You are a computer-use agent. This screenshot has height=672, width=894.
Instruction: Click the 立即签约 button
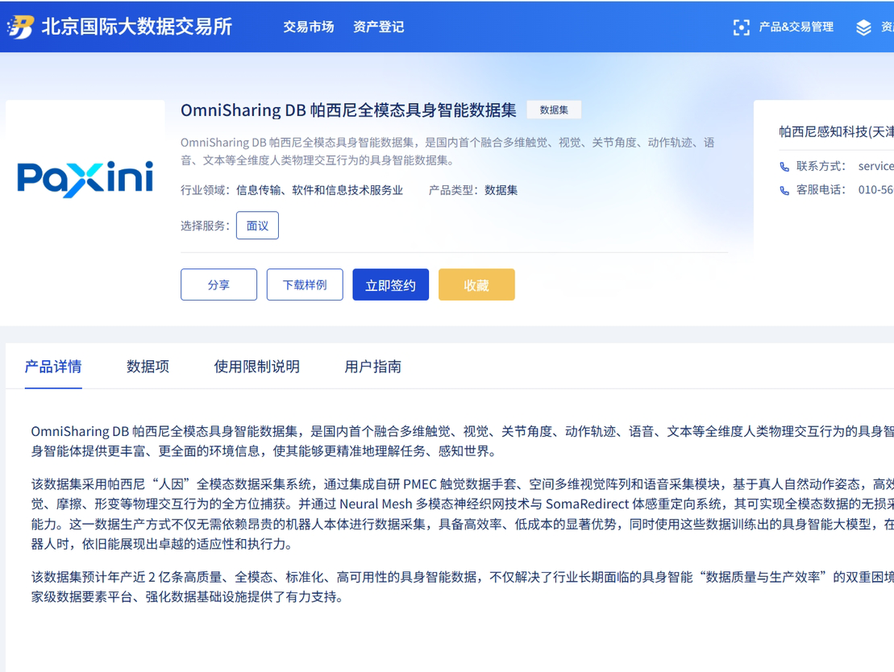(390, 284)
